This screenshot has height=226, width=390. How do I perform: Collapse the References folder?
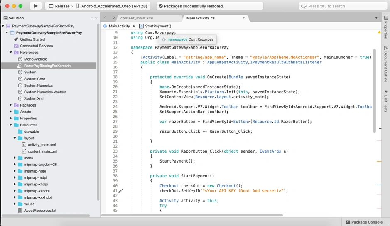tap(11, 52)
